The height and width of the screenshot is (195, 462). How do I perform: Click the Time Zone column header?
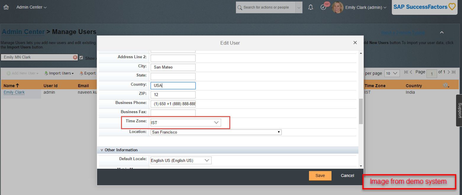tap(375, 86)
